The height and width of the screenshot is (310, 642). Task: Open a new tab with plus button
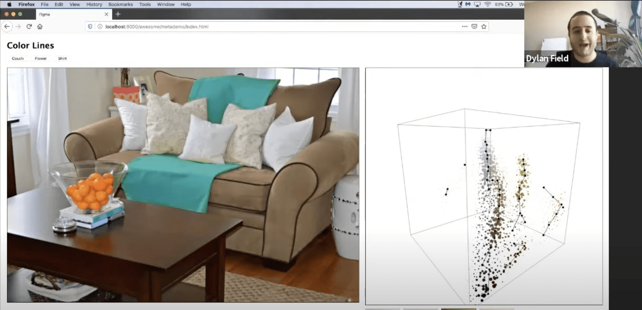118,14
